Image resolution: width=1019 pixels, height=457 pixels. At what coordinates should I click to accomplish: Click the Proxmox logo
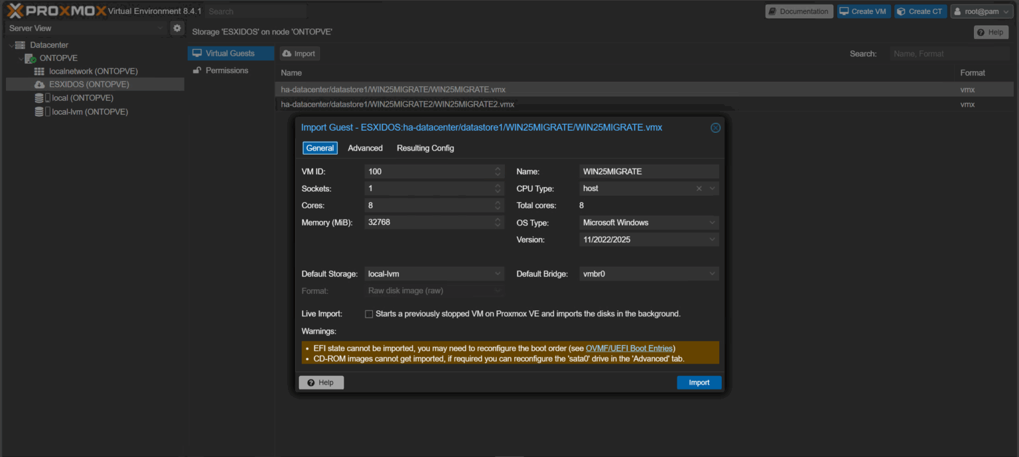coord(56,11)
